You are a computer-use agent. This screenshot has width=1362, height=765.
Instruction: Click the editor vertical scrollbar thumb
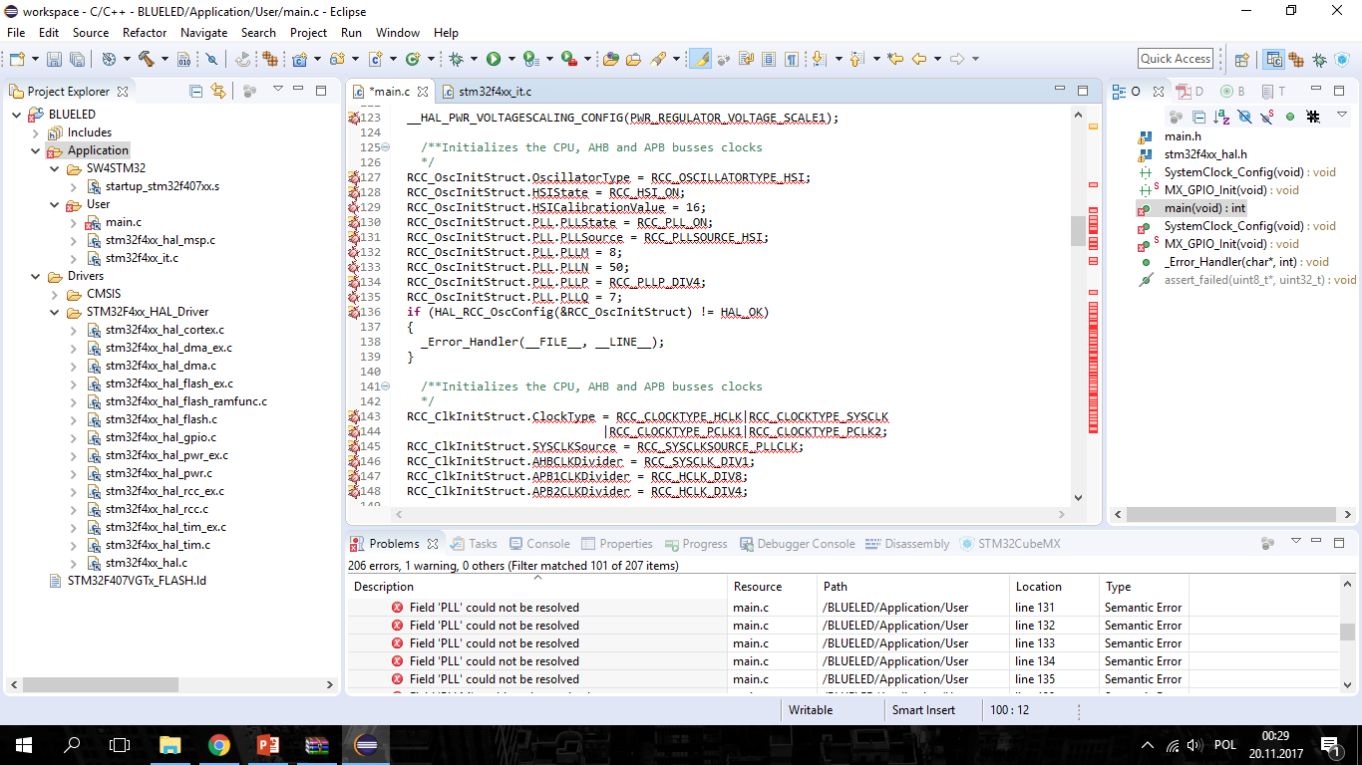click(1078, 230)
